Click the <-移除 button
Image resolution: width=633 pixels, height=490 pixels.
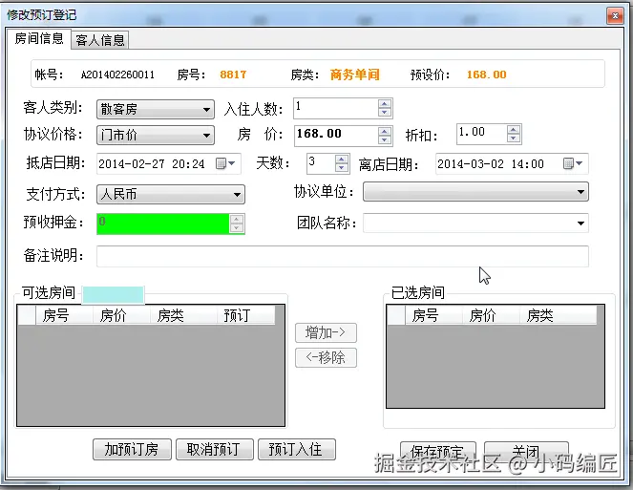[x=326, y=357]
